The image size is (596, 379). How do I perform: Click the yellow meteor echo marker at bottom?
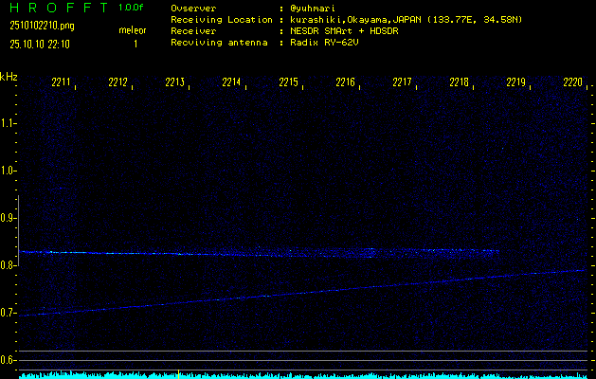(179, 373)
